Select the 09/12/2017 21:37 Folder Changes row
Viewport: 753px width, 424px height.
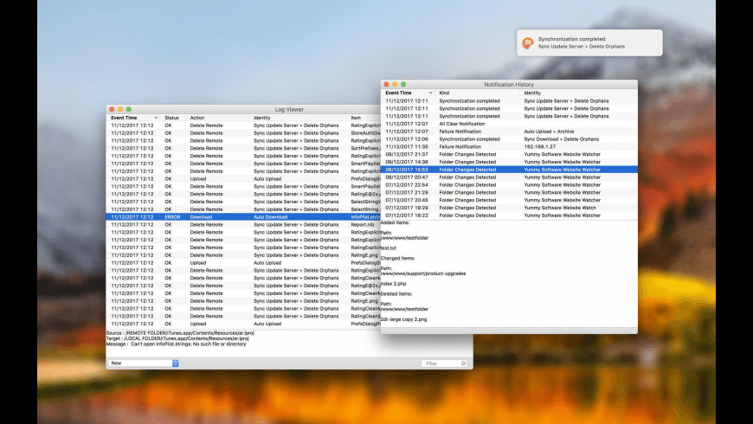coord(509,155)
